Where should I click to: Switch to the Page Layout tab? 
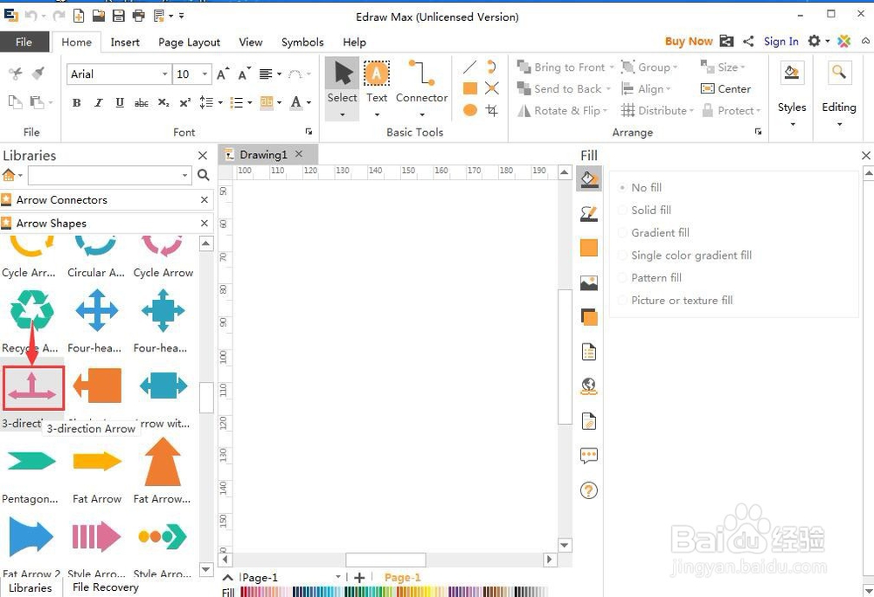coord(189,42)
